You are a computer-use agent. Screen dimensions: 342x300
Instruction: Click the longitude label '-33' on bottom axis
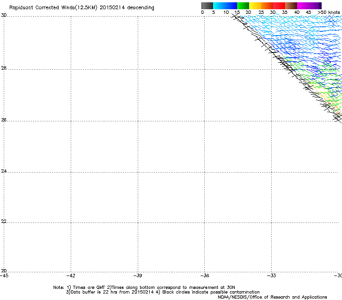click(272, 276)
